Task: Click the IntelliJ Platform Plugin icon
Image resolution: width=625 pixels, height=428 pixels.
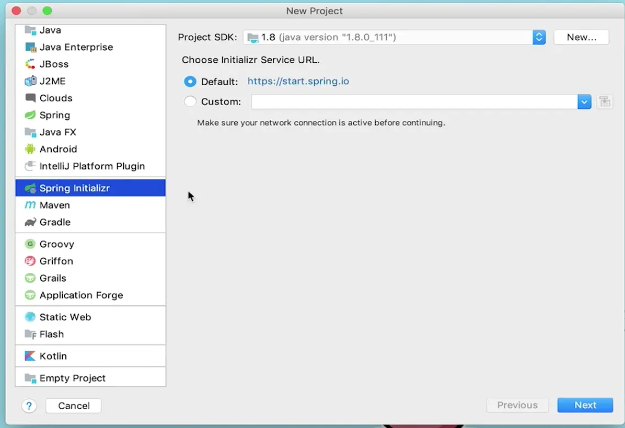Action: tap(30, 166)
